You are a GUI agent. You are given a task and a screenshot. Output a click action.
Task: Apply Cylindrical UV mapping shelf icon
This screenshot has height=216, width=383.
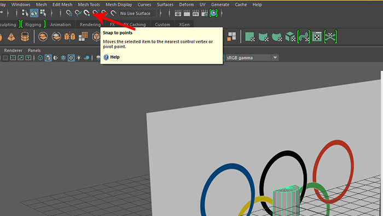[x=263, y=37]
